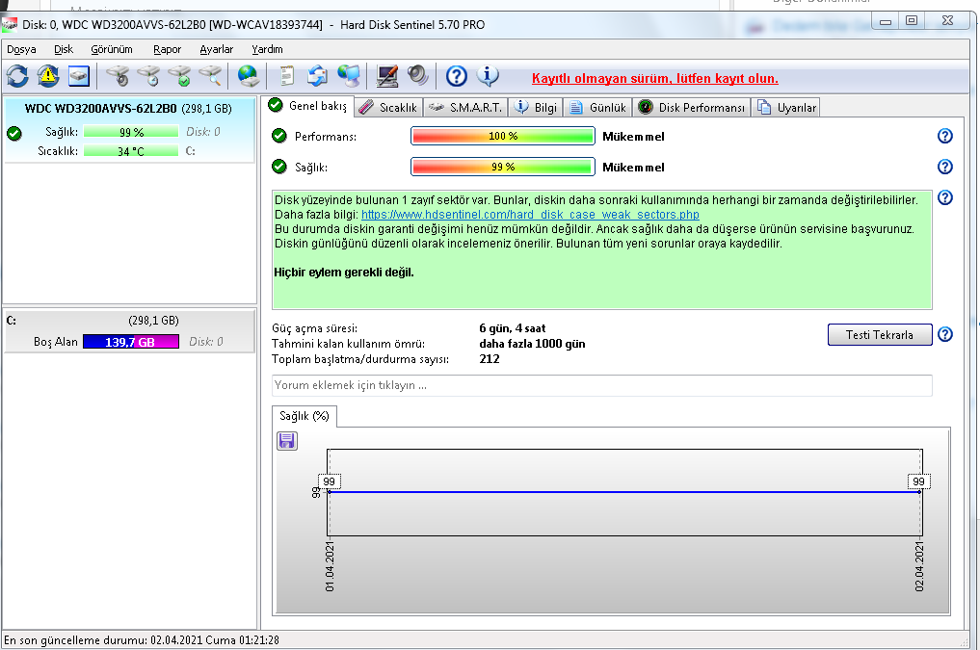Click the help icon beside Performans bar

945,136
